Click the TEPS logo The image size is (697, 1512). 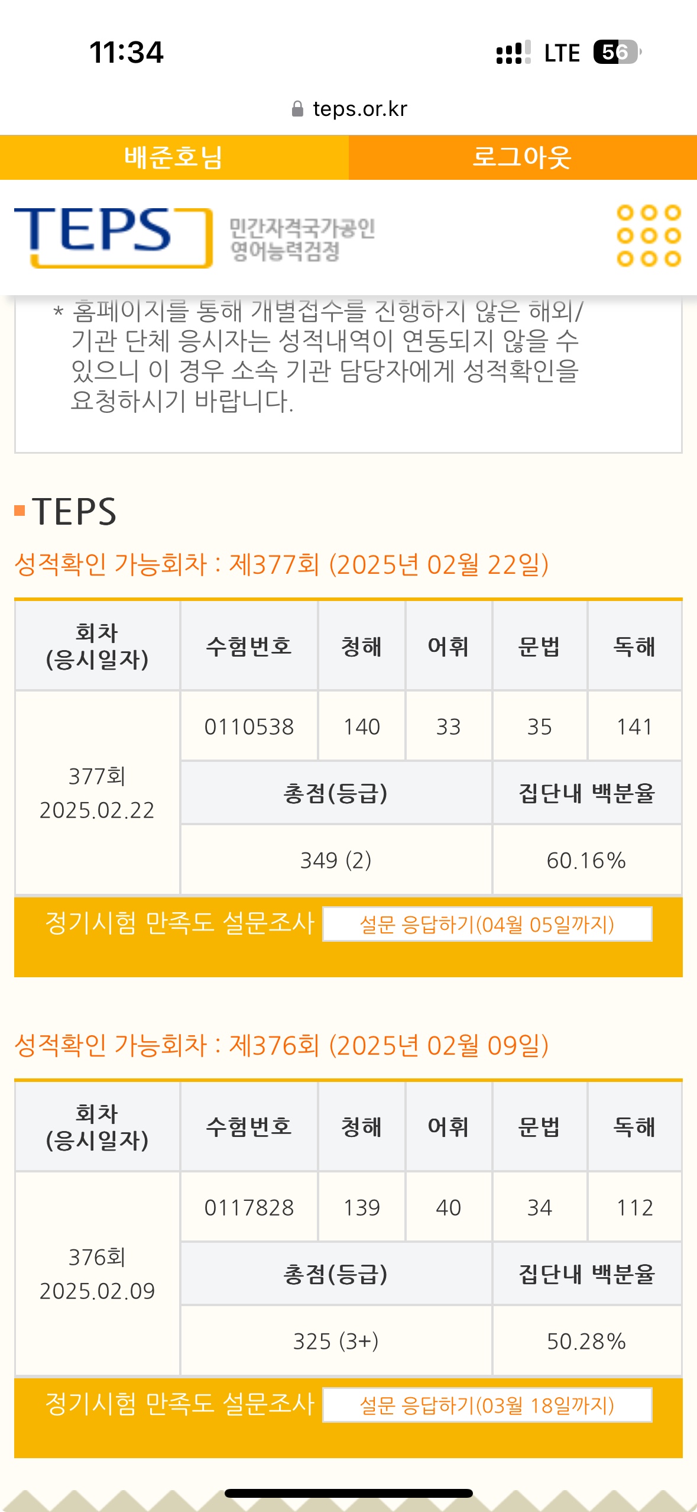point(112,237)
